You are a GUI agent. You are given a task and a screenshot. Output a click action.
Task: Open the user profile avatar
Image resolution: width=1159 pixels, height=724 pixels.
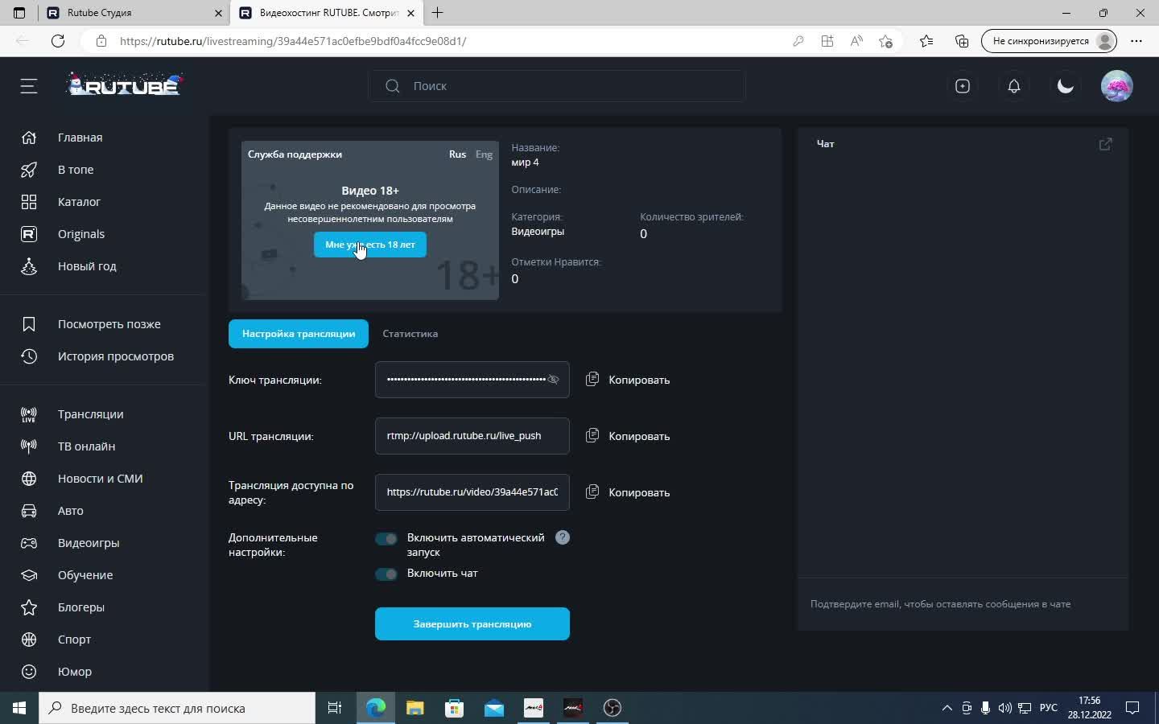point(1117,86)
